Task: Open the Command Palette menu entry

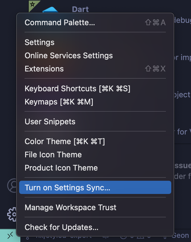Action: (95, 23)
